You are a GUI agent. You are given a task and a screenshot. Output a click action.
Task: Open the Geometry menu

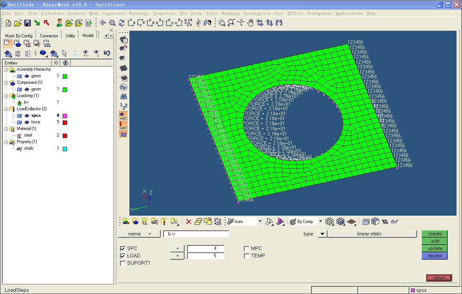76,14
